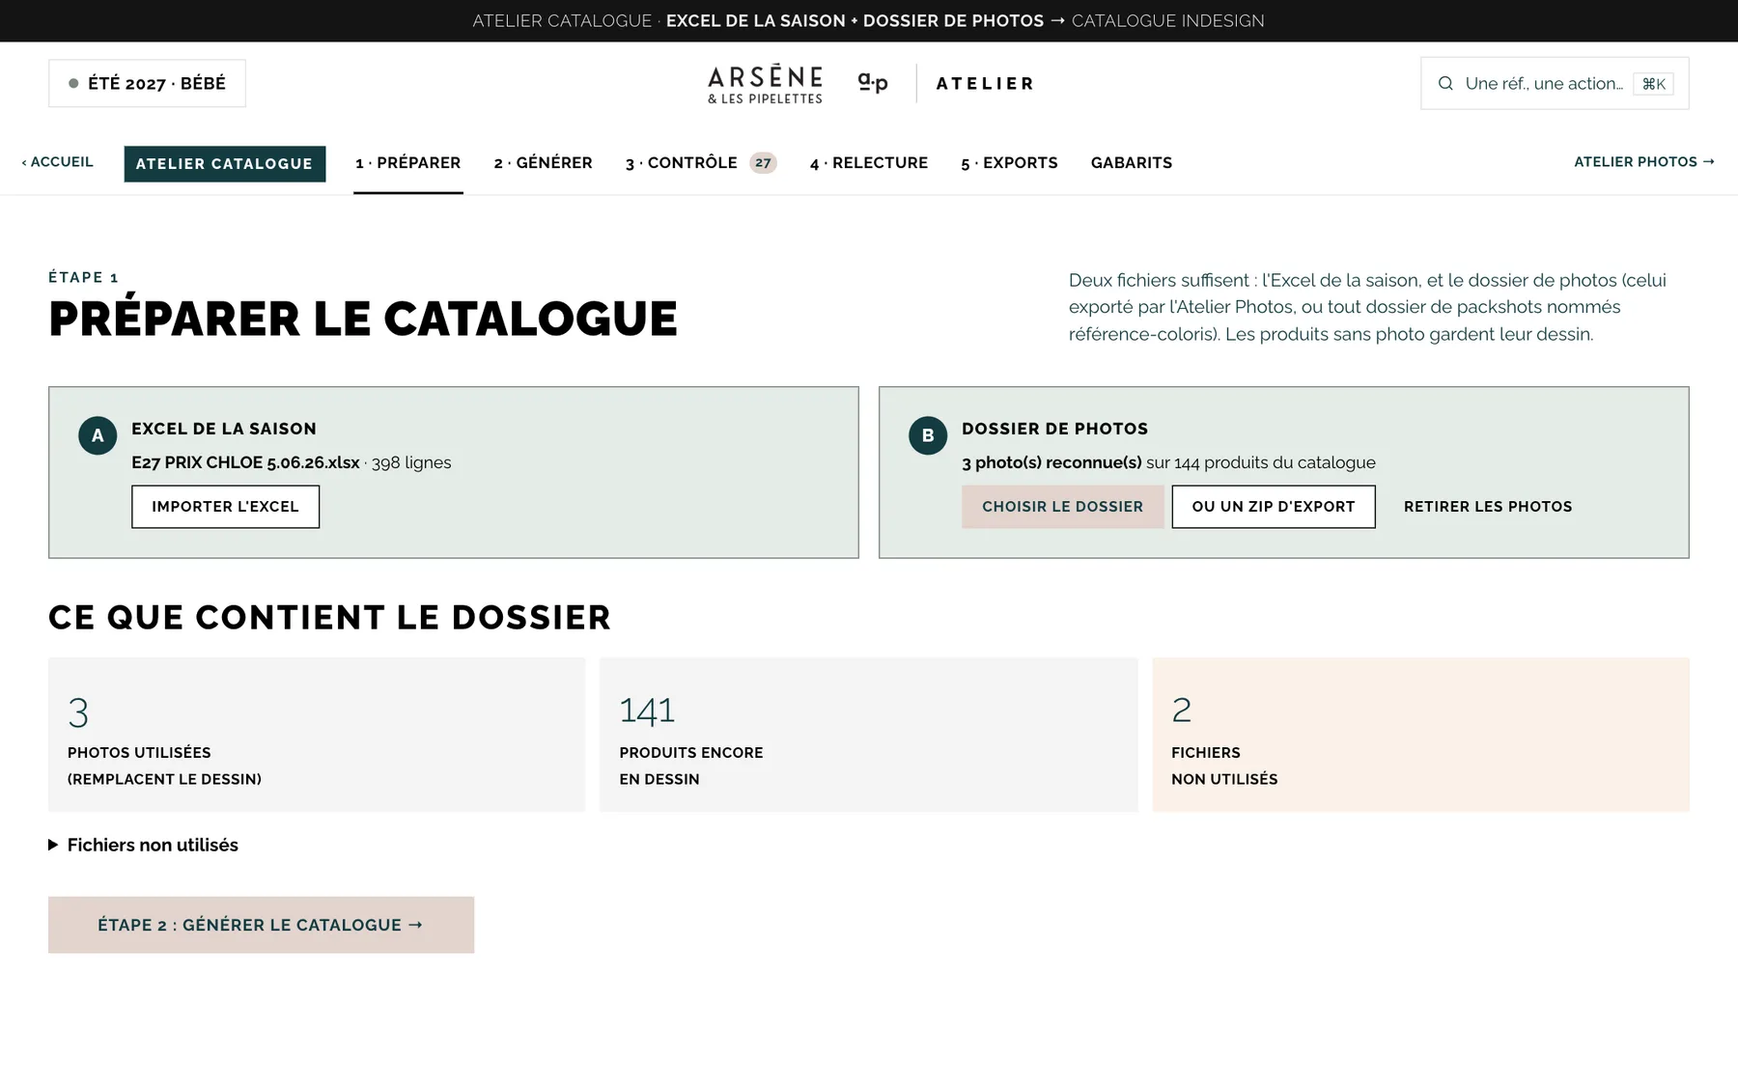Click the 'Dossier de photos' card title

tap(1055, 429)
